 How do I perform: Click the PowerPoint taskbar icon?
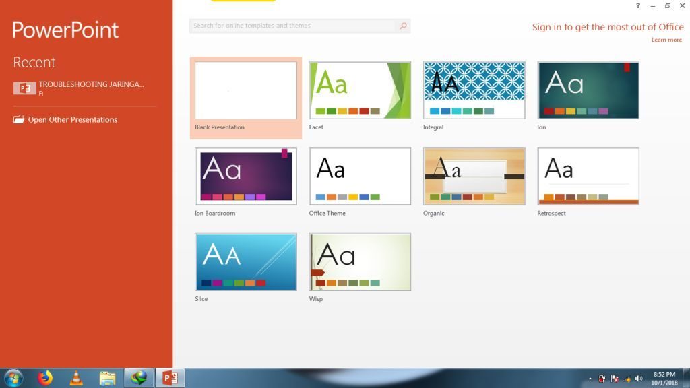tap(170, 378)
